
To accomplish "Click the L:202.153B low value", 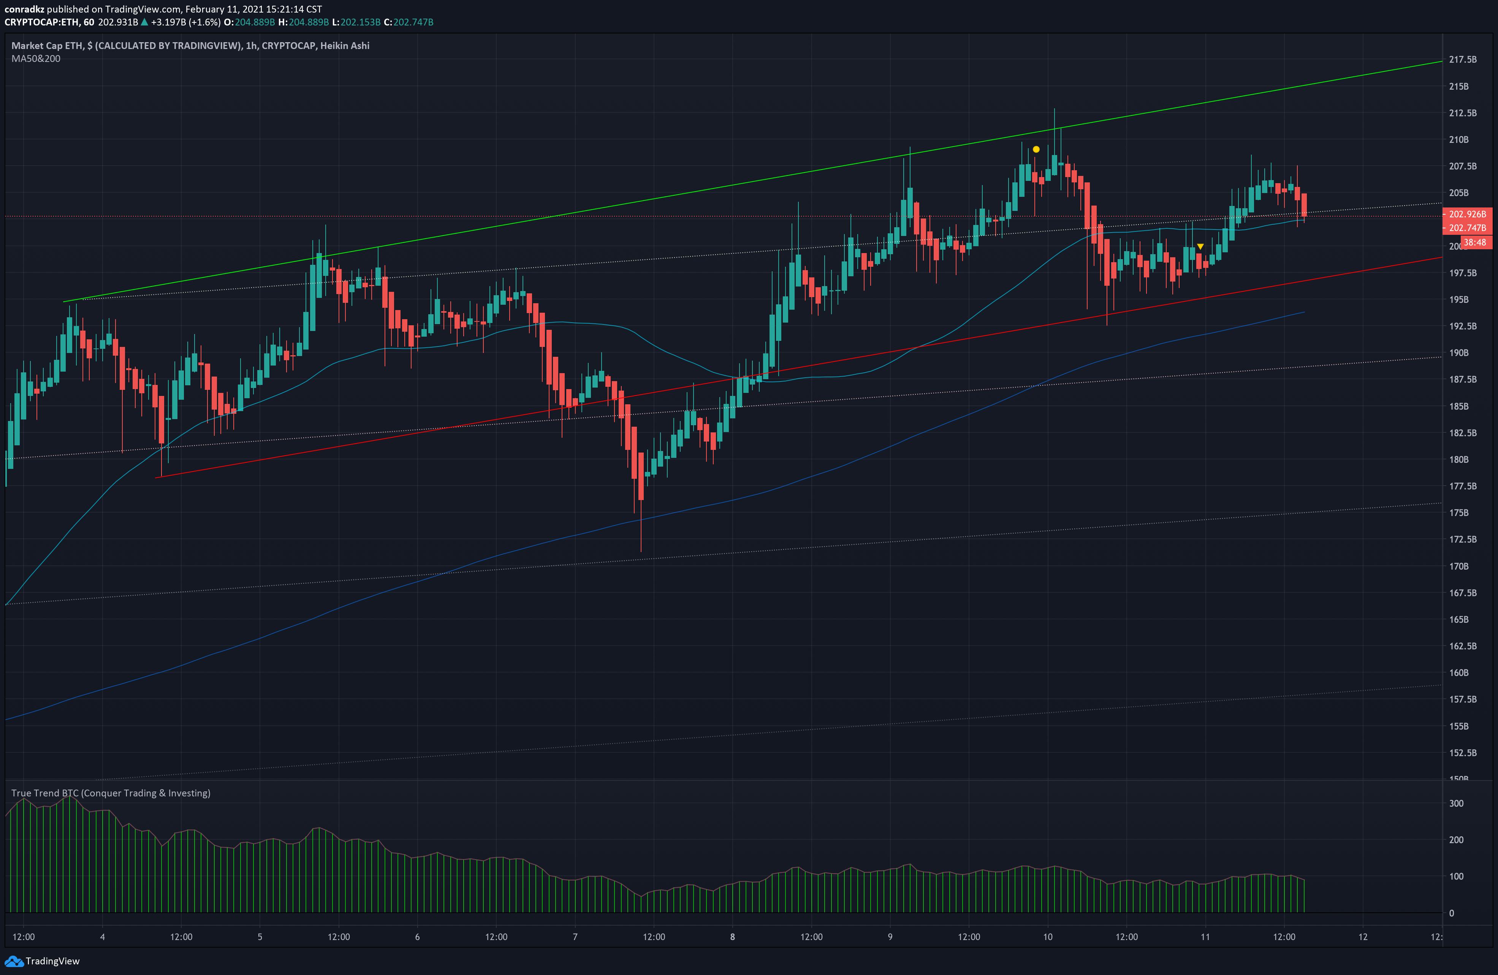I will pyautogui.click(x=356, y=22).
